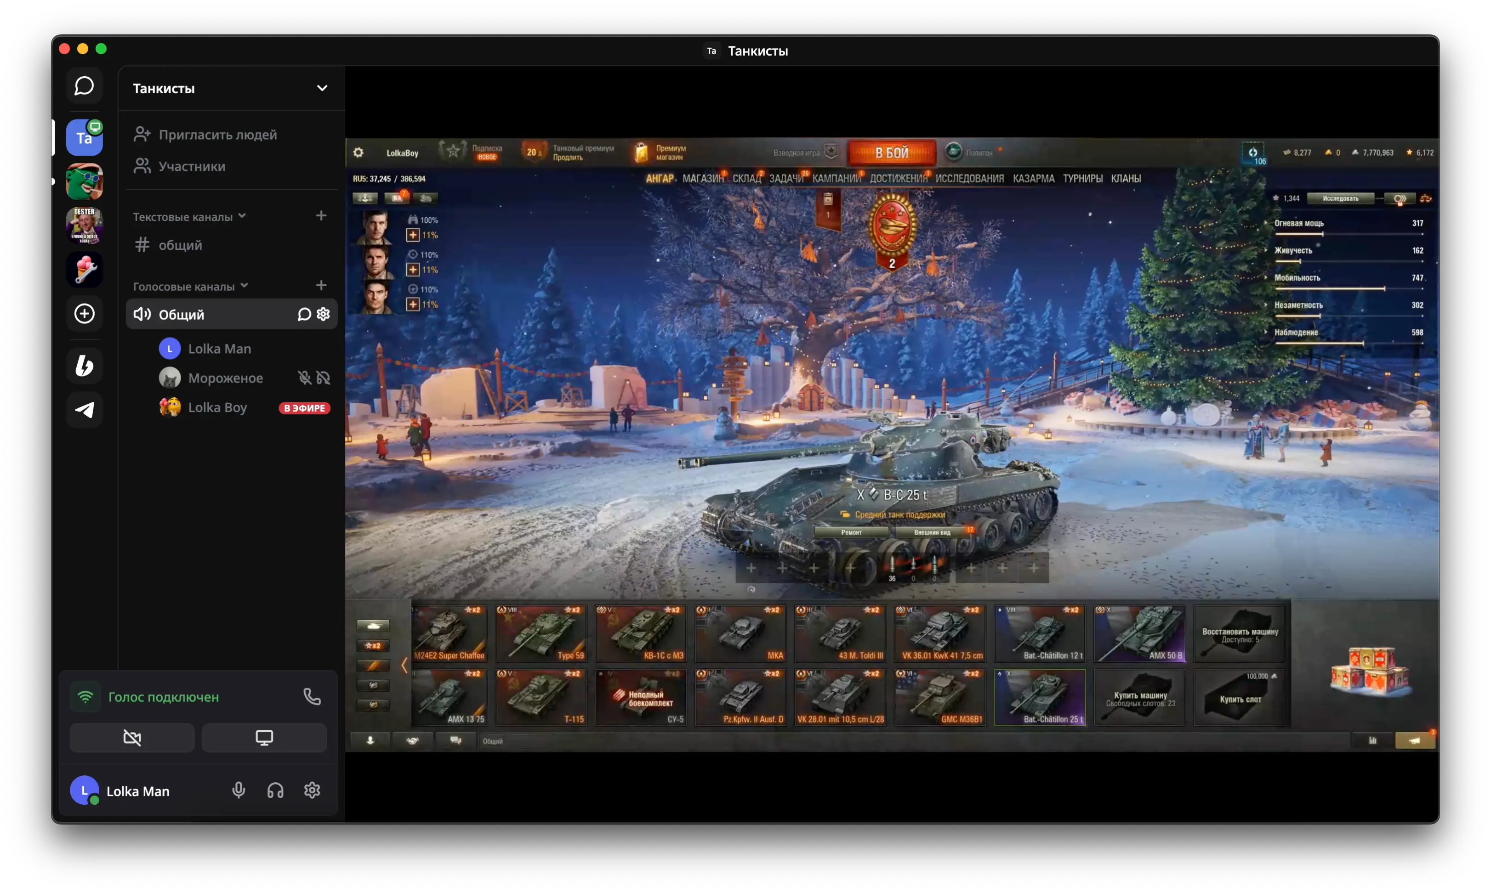Click Пригласить людей invite link
The image size is (1491, 892).
[x=217, y=135]
